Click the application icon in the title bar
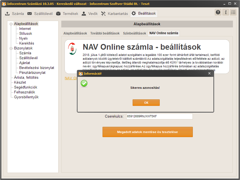 (x=4, y=4)
